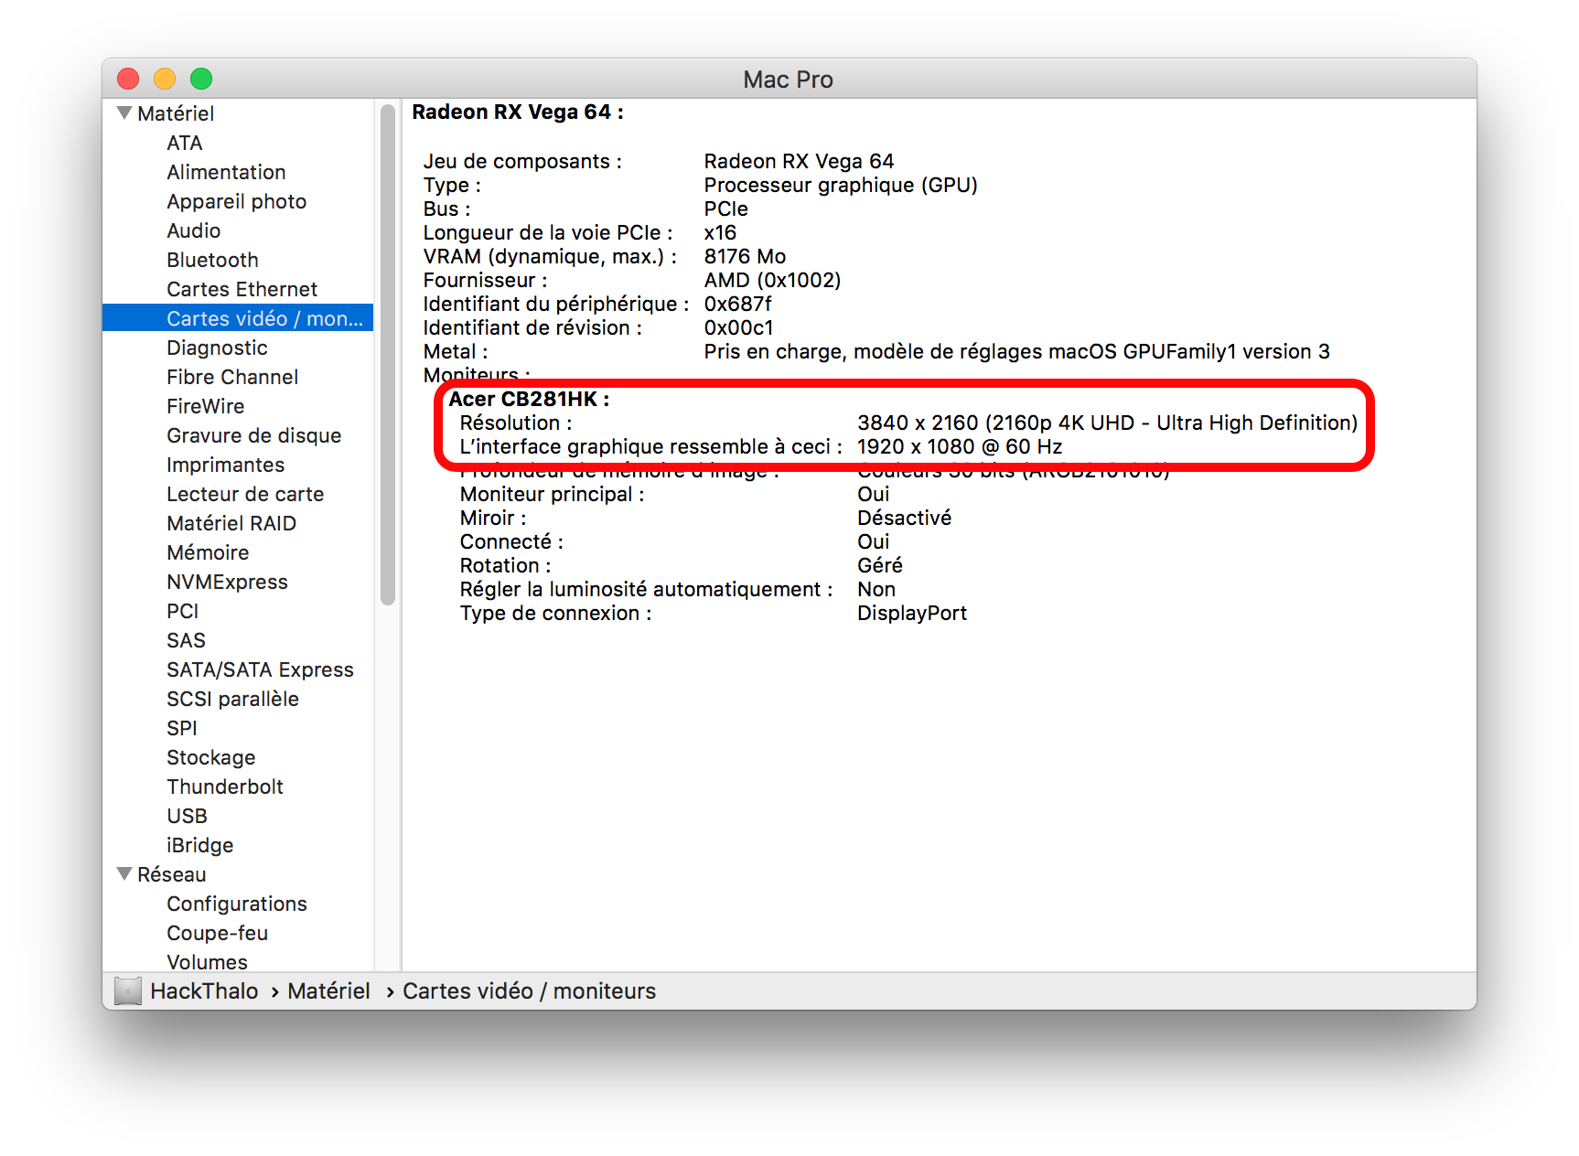Click Cartes vidéo / moniteurs breadcrumb
Viewport: 1579px width, 1156px height.
[x=529, y=990]
